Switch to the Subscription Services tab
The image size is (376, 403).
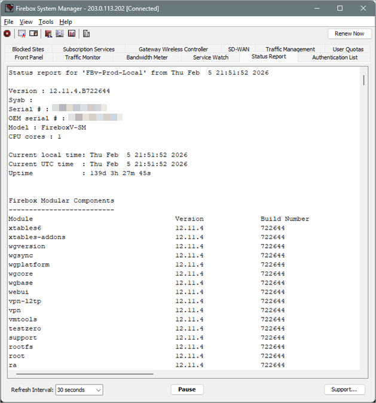88,49
